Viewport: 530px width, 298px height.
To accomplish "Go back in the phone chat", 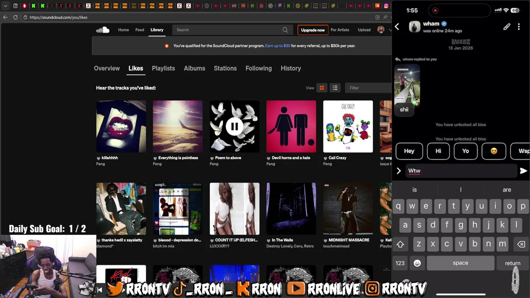I will click(x=397, y=27).
